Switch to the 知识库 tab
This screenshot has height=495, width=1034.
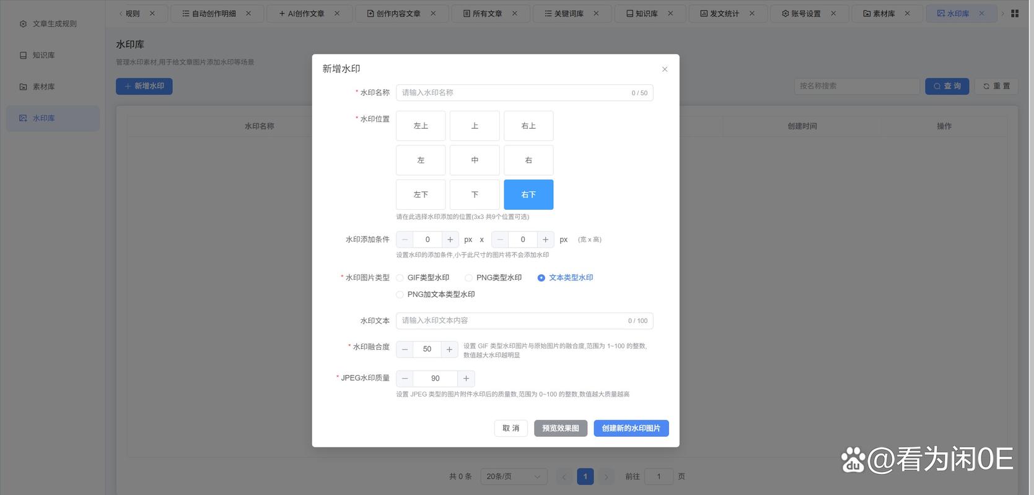coord(650,14)
